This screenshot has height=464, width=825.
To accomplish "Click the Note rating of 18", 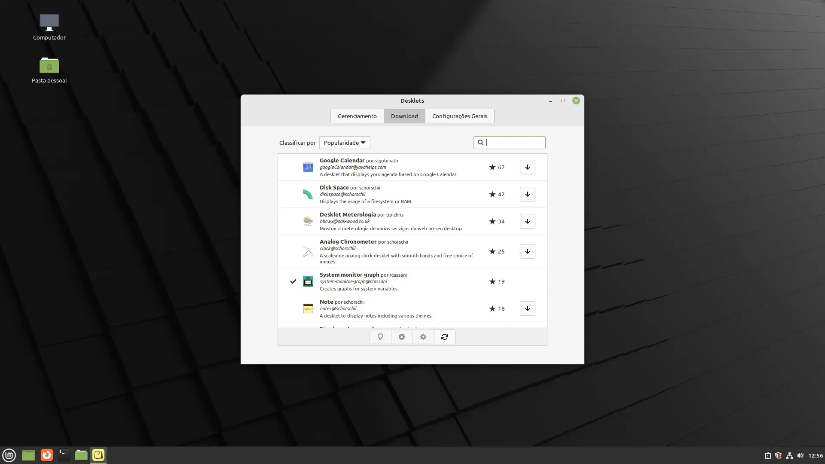I will (x=497, y=308).
